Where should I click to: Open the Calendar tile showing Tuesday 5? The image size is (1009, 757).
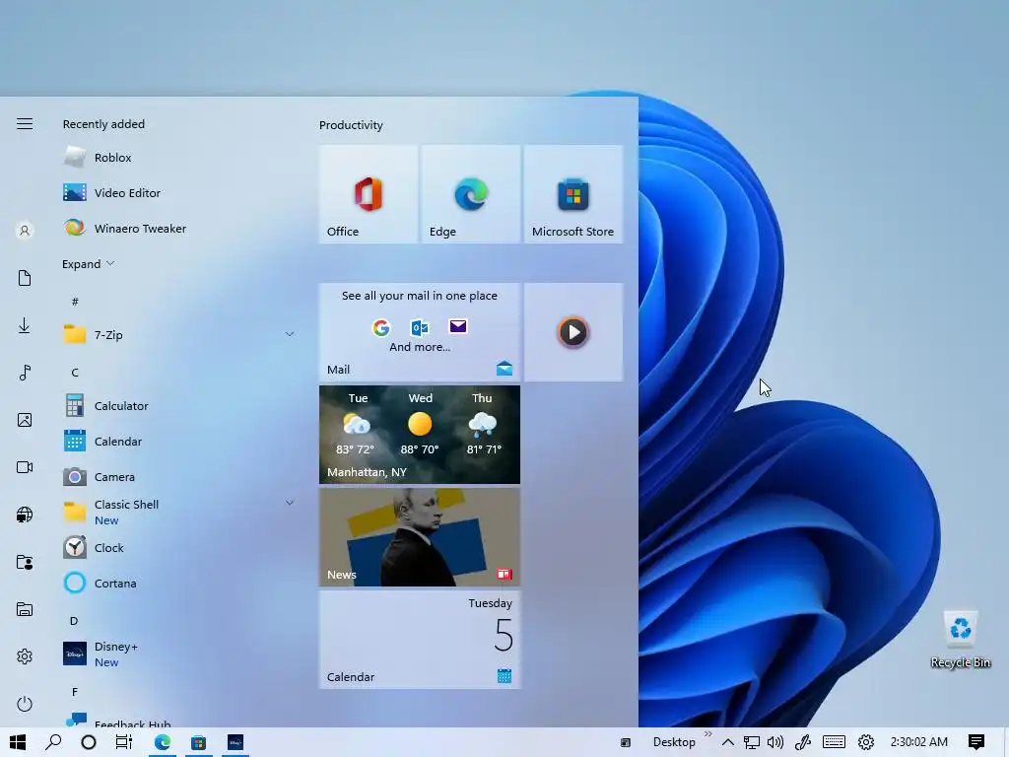coord(420,640)
